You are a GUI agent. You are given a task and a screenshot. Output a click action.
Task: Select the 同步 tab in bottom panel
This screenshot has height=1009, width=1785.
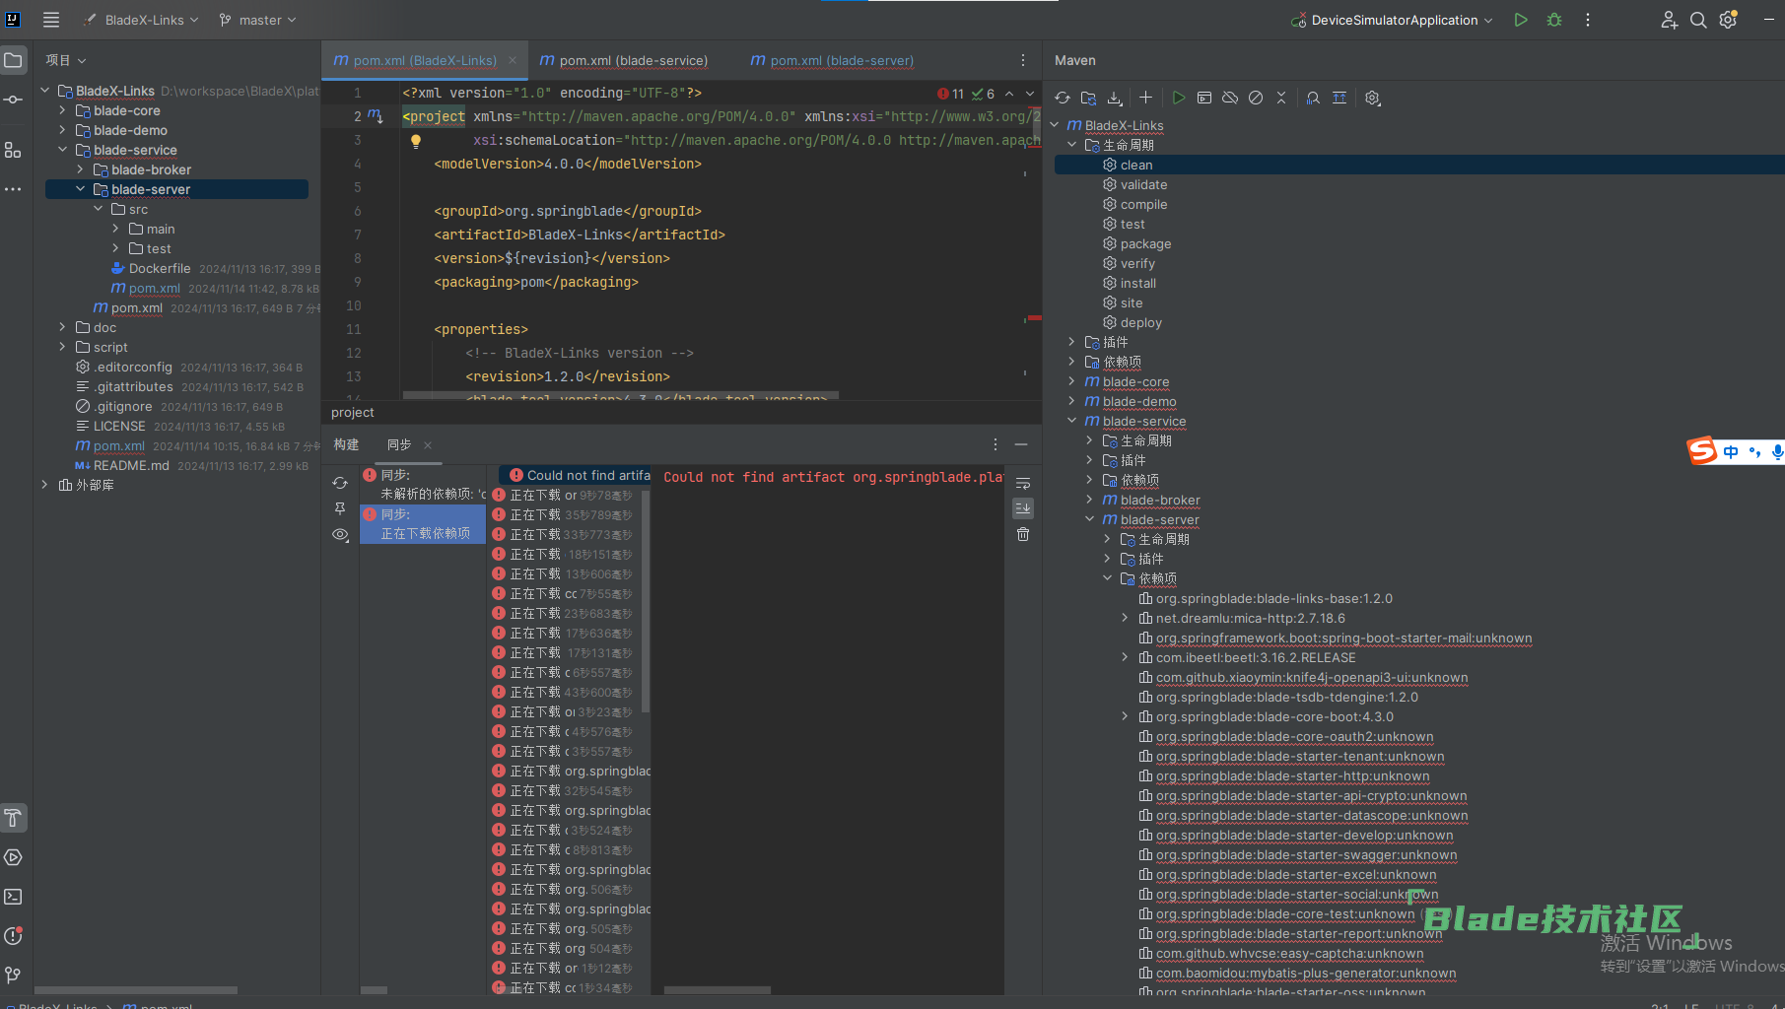pyautogui.click(x=399, y=444)
